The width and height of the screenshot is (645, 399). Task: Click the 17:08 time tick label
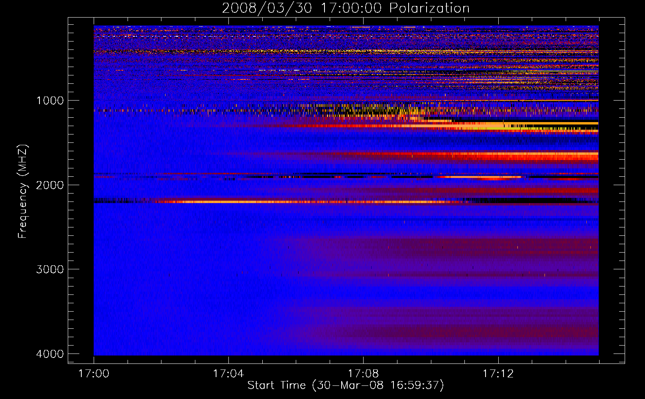pyautogui.click(x=363, y=374)
